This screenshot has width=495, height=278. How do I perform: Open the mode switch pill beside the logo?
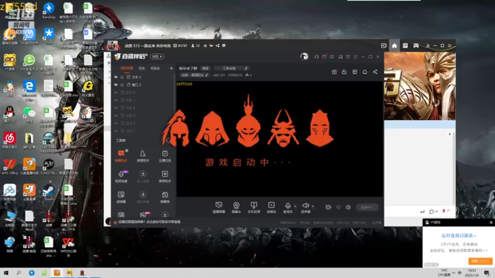157,57
